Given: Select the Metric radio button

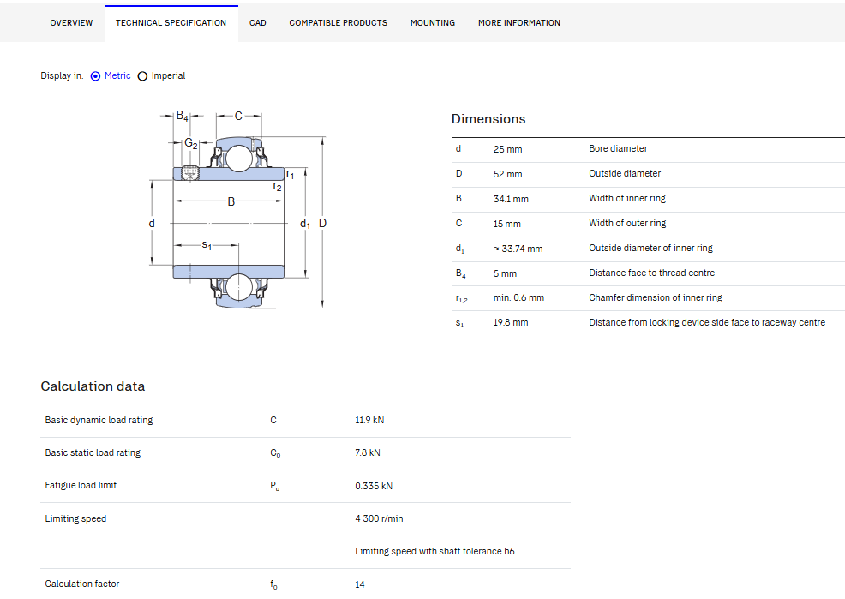Looking at the screenshot, I should point(95,76).
